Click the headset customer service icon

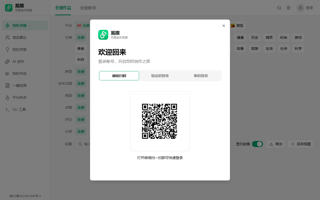click(279, 8)
